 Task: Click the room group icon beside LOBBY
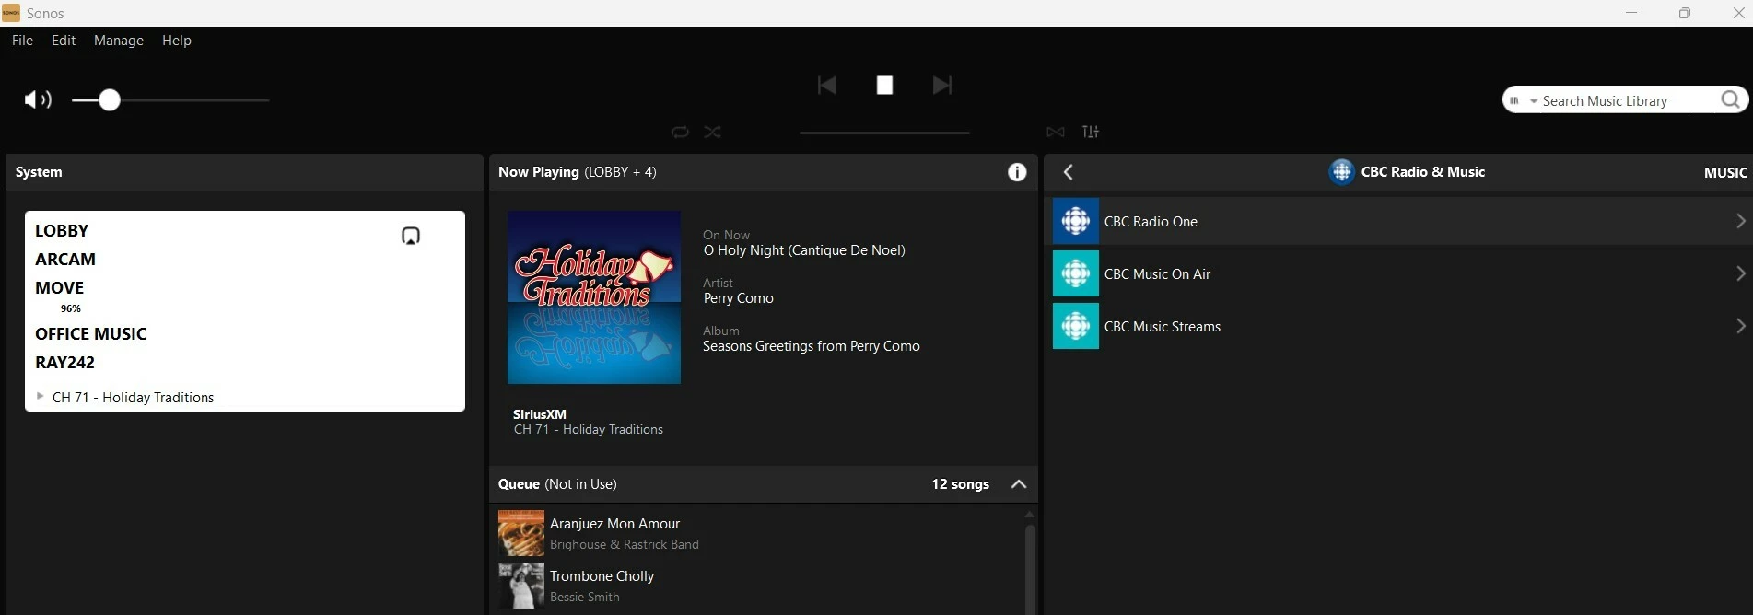[x=411, y=236]
